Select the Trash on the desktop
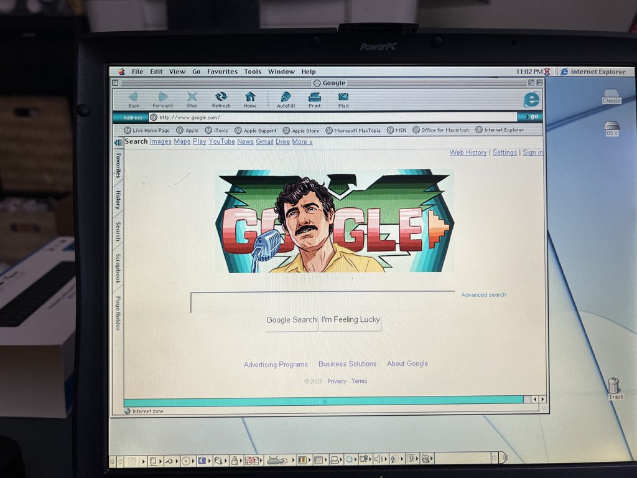This screenshot has width=637, height=478. 614,388
